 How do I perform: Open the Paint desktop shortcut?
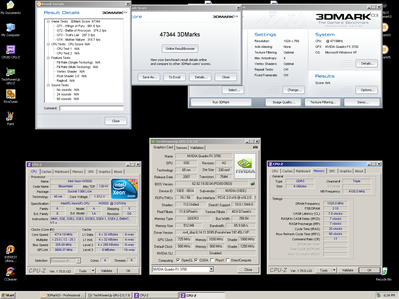coord(11,119)
